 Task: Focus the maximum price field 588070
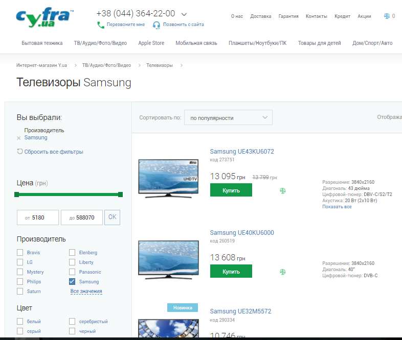(82, 217)
